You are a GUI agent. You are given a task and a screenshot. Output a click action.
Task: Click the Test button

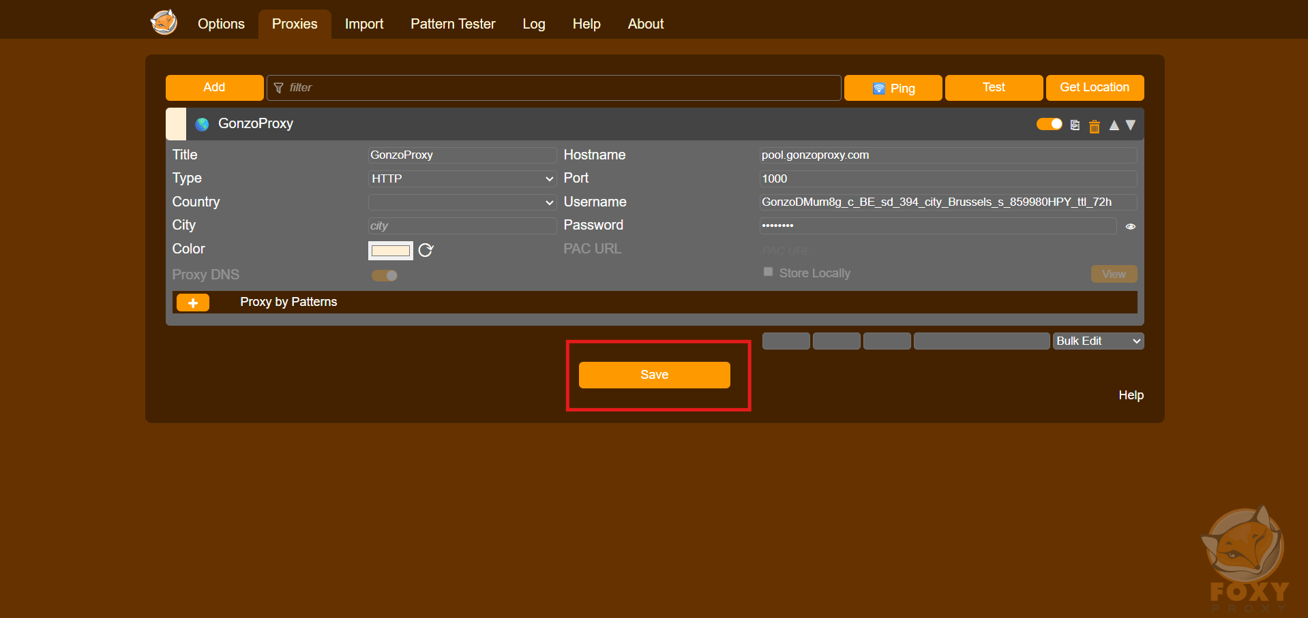(994, 87)
